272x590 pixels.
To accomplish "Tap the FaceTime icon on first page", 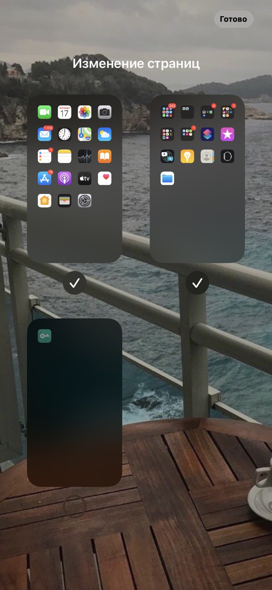I will [x=45, y=112].
